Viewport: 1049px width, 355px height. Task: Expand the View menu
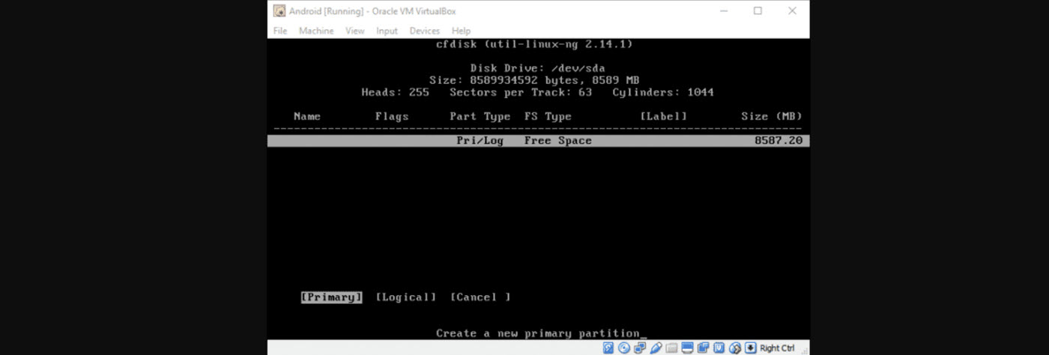[354, 31]
